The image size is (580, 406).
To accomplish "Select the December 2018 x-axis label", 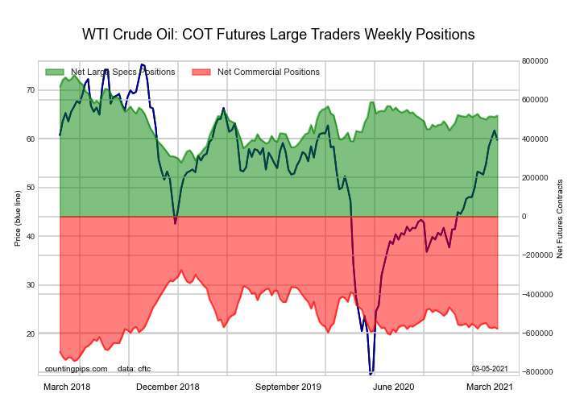I will pyautogui.click(x=168, y=387).
